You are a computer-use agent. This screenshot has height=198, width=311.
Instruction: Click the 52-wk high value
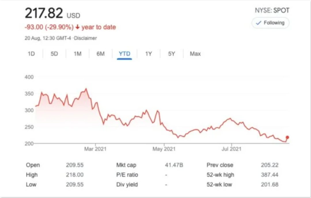click(269, 175)
